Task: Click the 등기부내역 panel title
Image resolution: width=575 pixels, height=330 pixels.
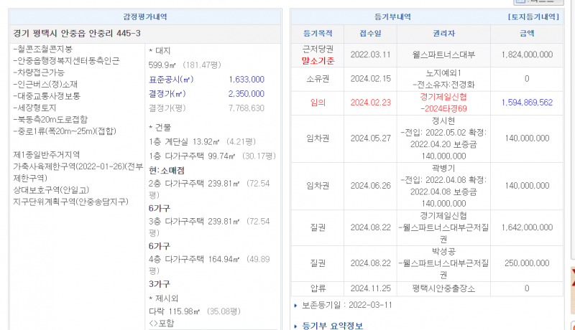Action: 392,16
